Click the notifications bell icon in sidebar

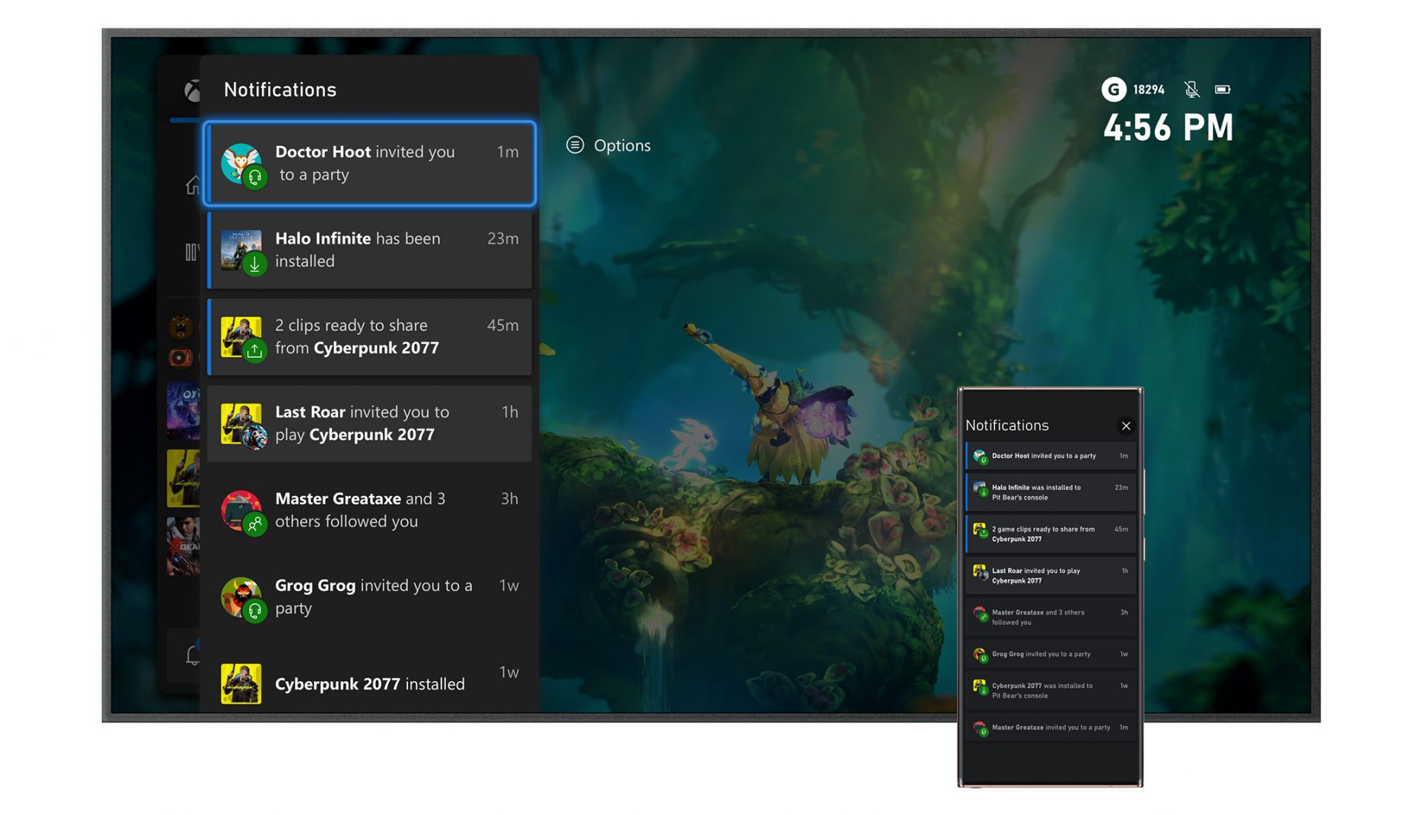coord(193,655)
